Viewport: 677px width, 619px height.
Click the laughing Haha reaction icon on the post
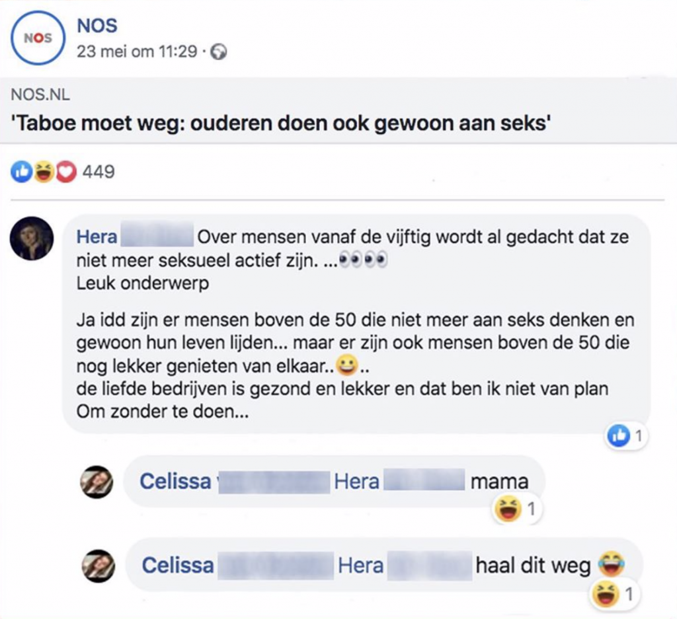[44, 172]
